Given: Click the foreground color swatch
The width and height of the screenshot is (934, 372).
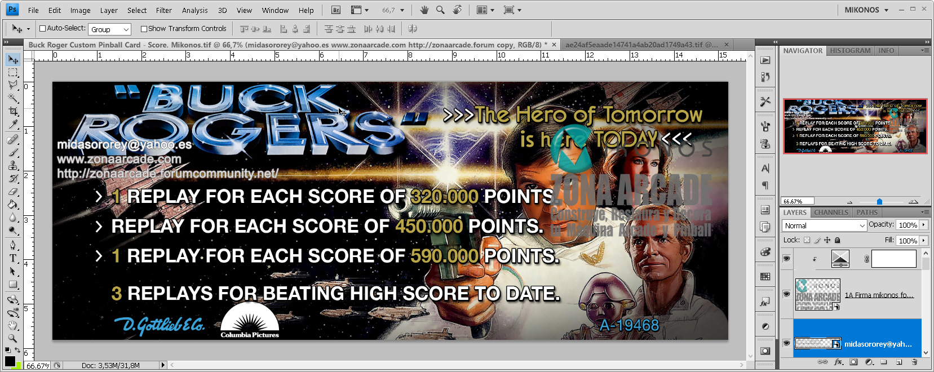Looking at the screenshot, I should pyautogui.click(x=10, y=361).
